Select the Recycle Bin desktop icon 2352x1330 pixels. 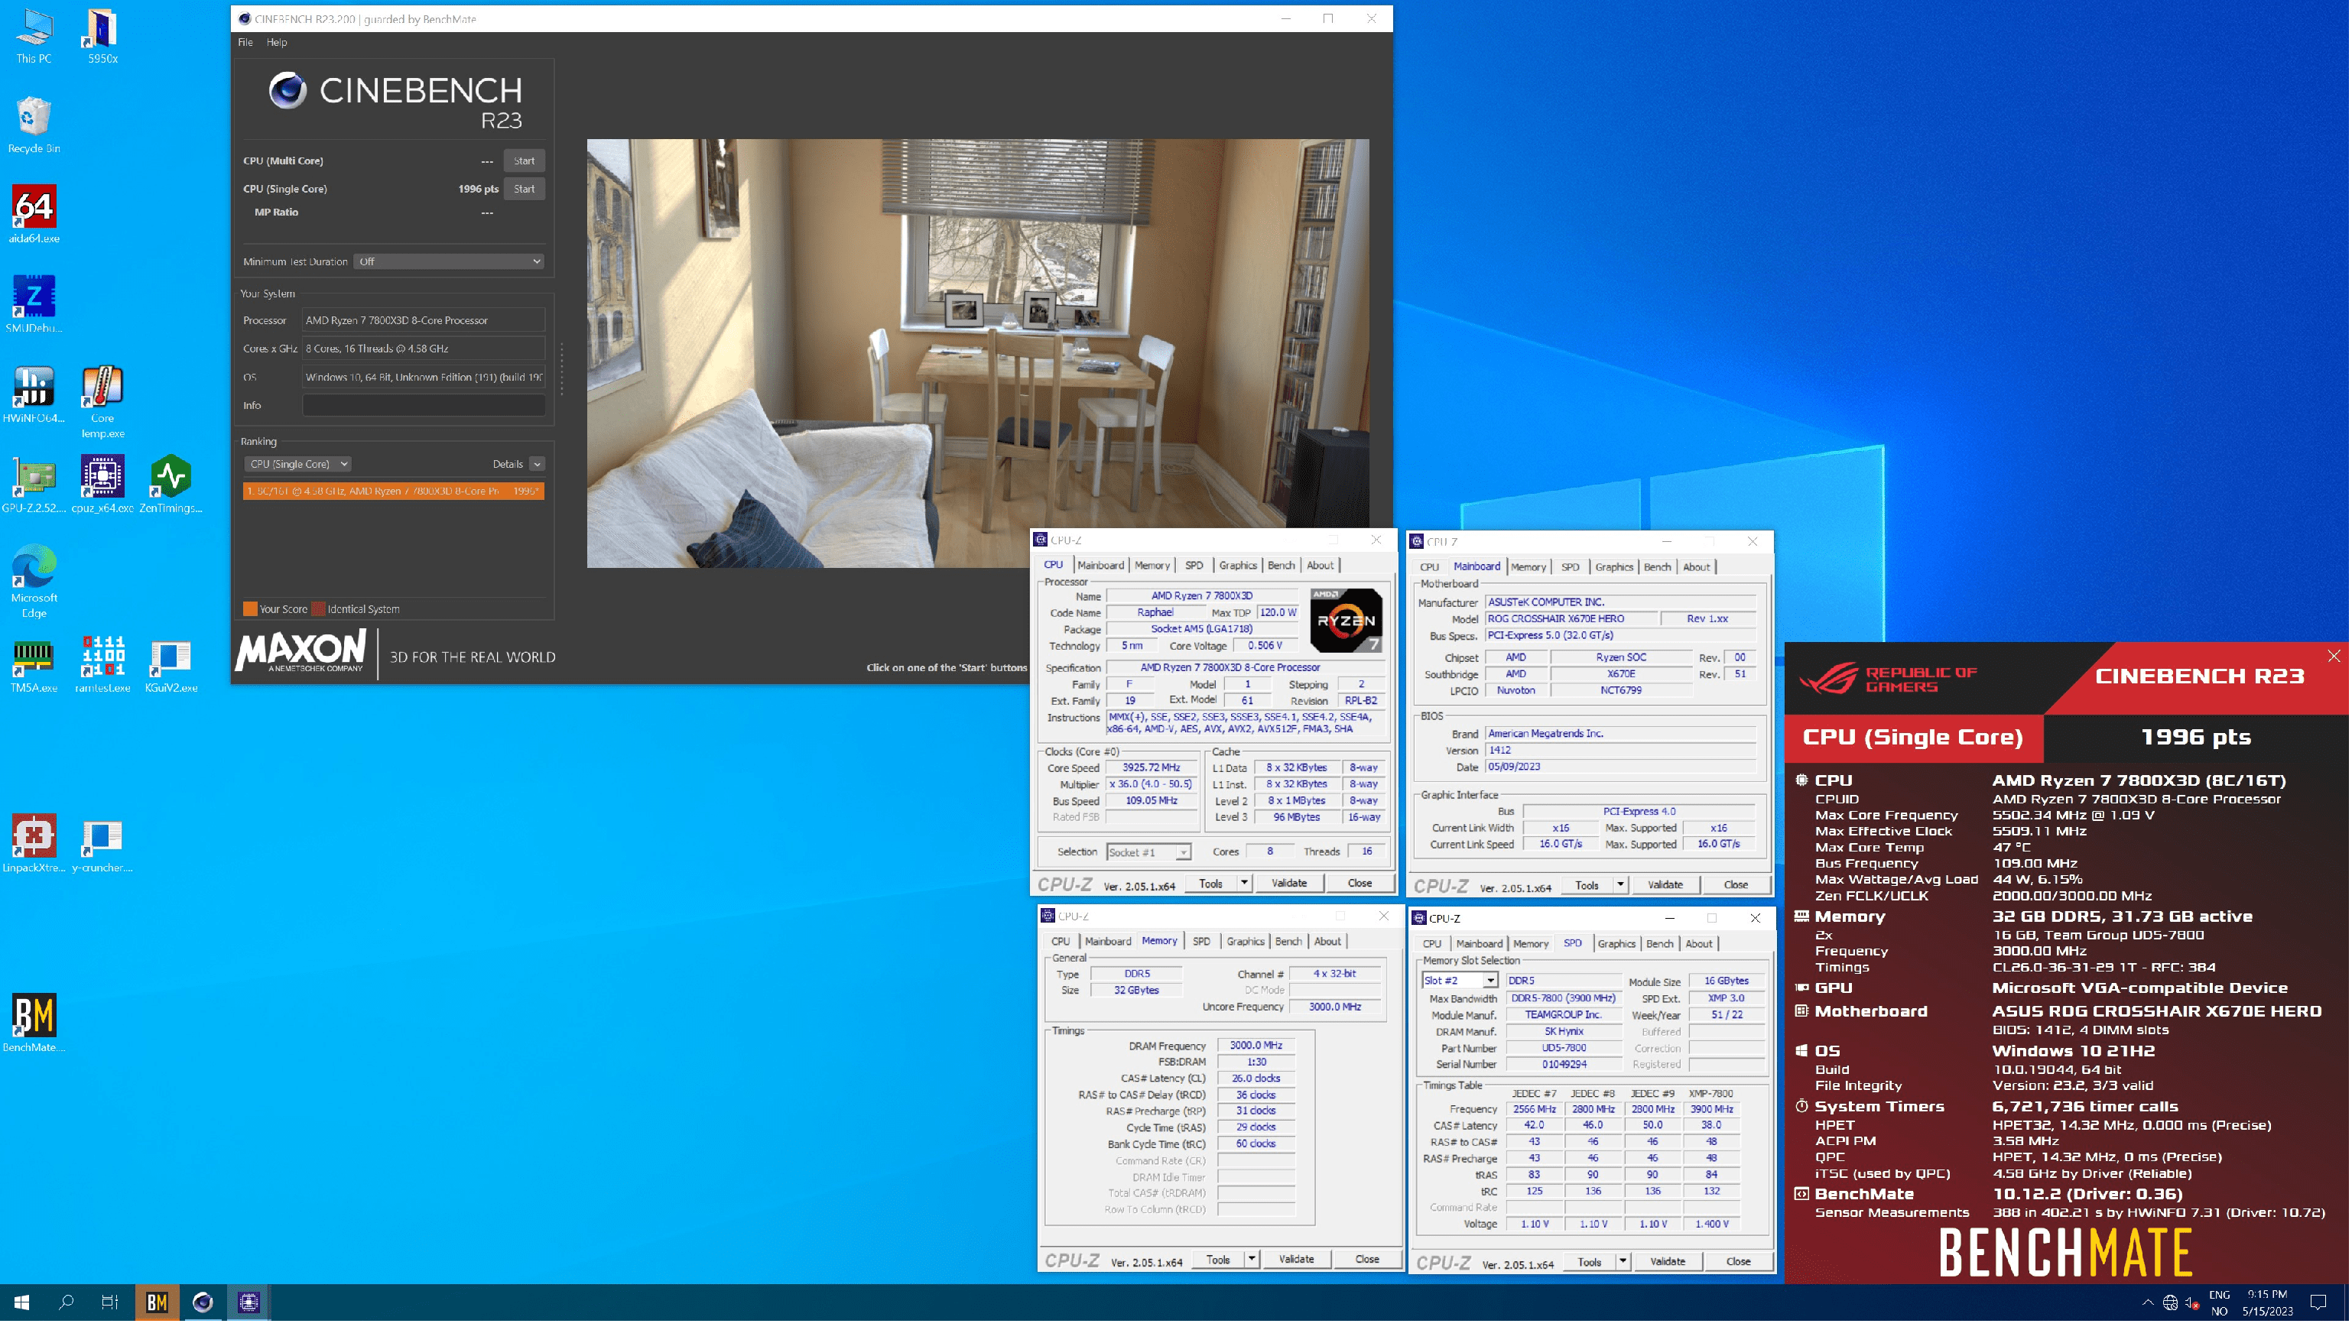click(x=34, y=126)
